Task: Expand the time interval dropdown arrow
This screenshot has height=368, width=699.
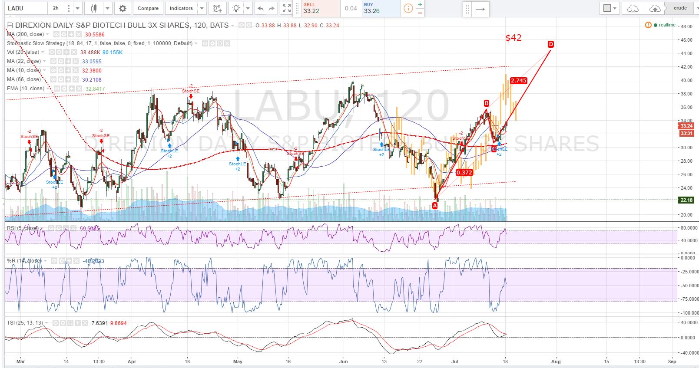Action: click(x=77, y=8)
